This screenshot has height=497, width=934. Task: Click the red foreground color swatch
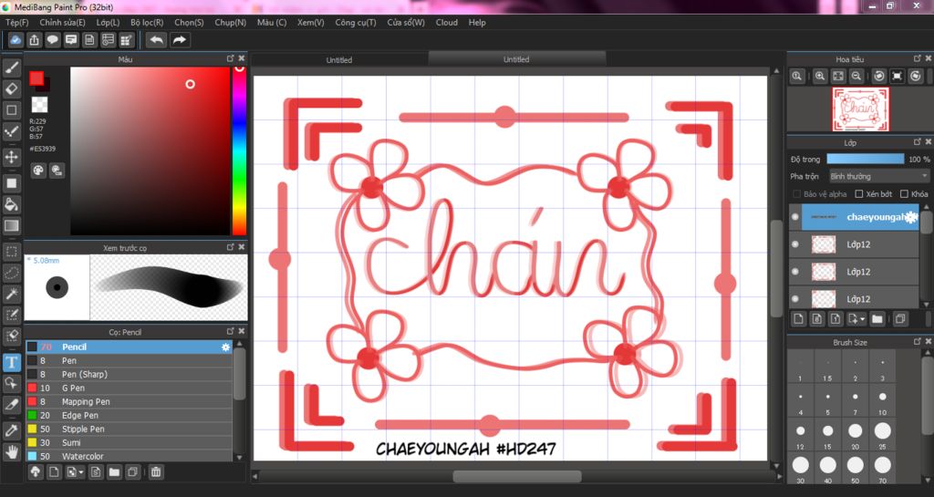[36, 78]
